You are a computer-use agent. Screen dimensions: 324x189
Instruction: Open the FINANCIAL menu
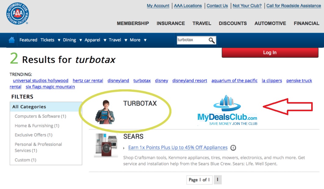coord(306,23)
